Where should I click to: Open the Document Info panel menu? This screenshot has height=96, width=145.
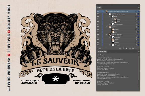point(139,52)
